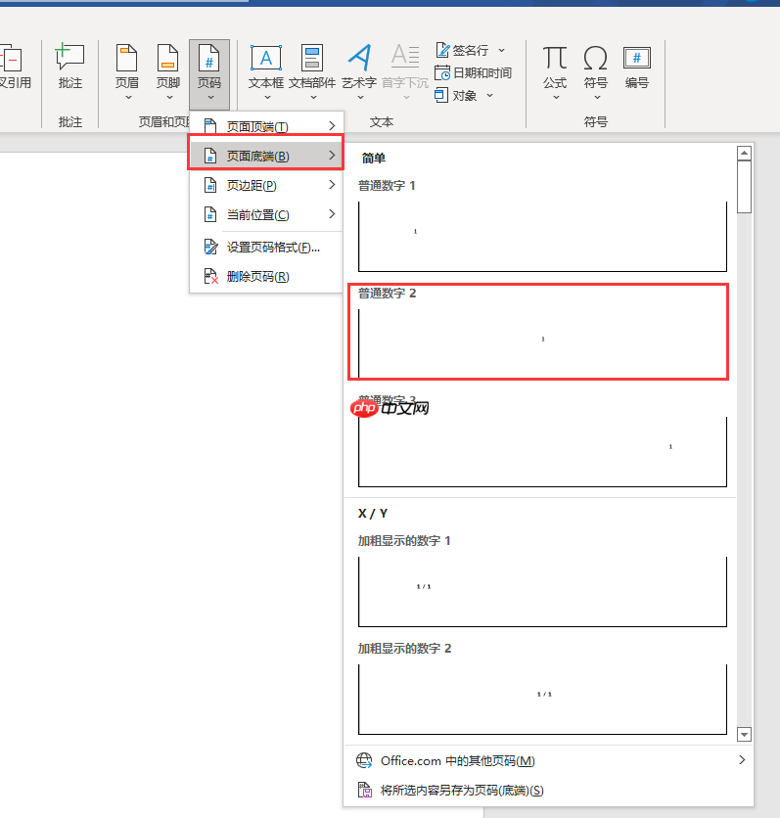Expand the Office.com other page numbers arrow
This screenshot has height=818, width=780.
742,760
